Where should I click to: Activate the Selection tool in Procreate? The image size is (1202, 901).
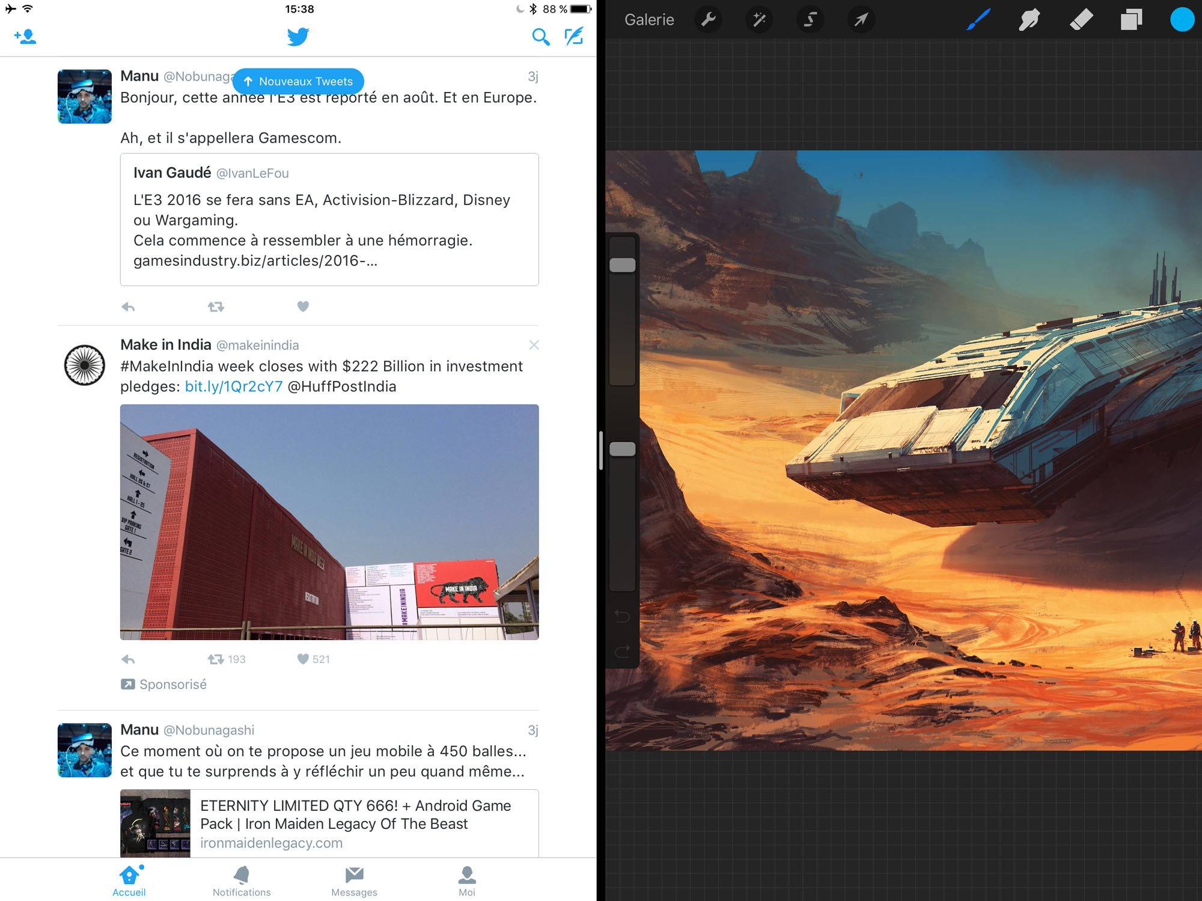click(810, 20)
